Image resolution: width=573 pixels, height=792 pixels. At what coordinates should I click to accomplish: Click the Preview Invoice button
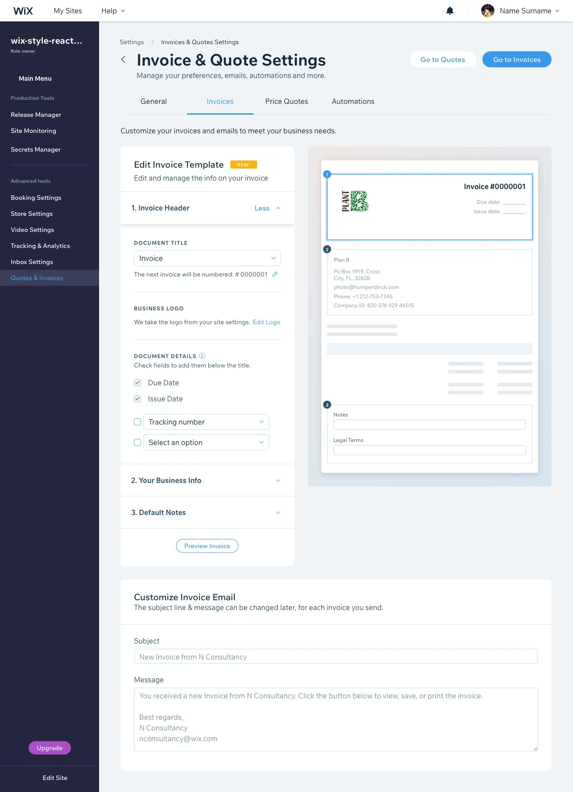(207, 546)
